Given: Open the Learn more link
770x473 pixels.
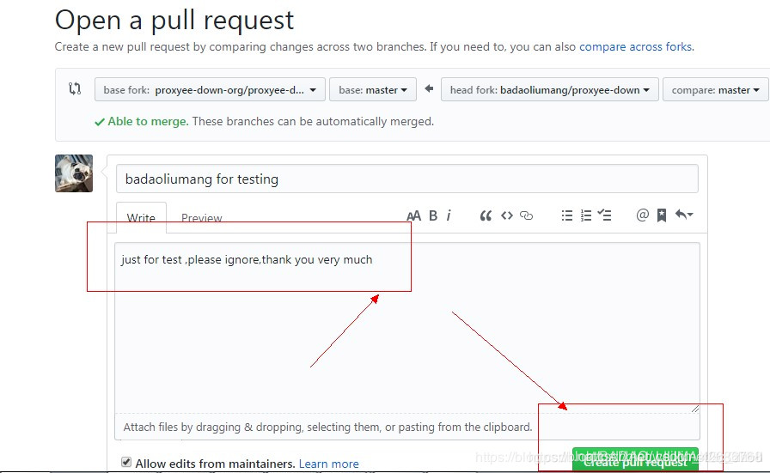Looking at the screenshot, I should click(x=328, y=464).
